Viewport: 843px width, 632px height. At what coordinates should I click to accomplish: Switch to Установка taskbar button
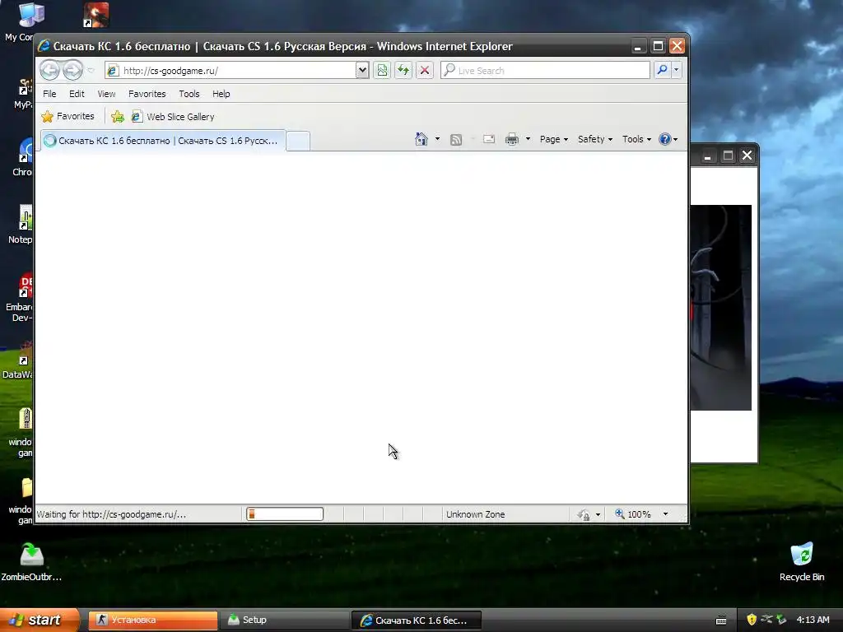(152, 620)
